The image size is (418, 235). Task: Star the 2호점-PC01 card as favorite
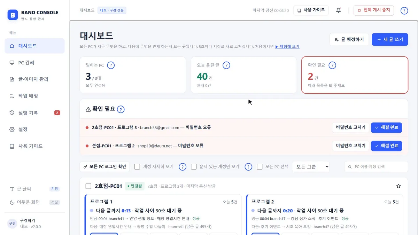(398, 186)
